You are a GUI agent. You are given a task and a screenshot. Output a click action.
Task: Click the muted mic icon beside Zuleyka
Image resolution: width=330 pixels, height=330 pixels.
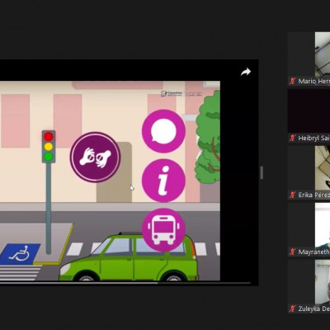(x=292, y=309)
